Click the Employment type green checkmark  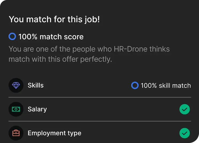tap(185, 133)
